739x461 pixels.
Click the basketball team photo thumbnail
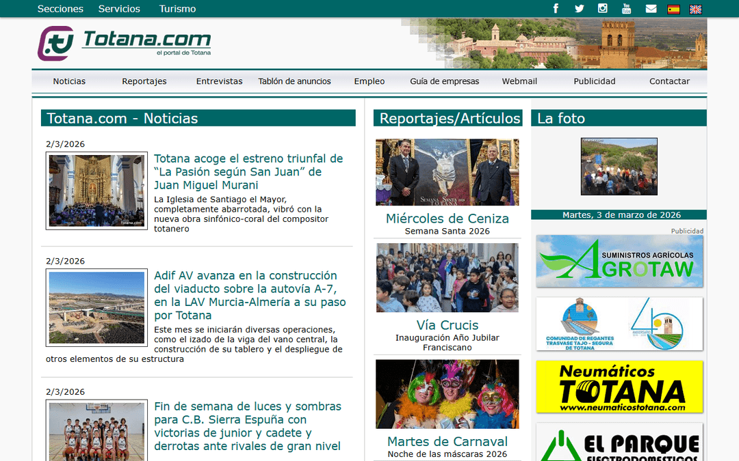pos(96,430)
